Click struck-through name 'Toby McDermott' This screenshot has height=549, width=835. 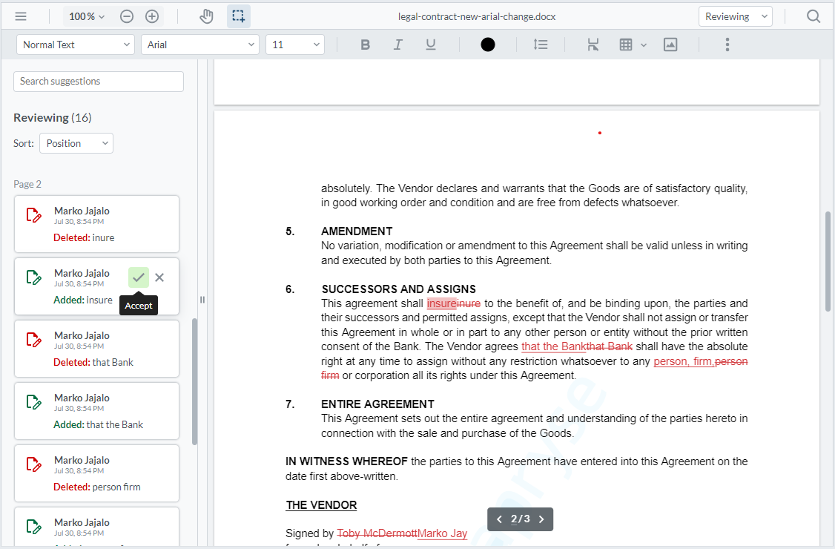pos(377,533)
